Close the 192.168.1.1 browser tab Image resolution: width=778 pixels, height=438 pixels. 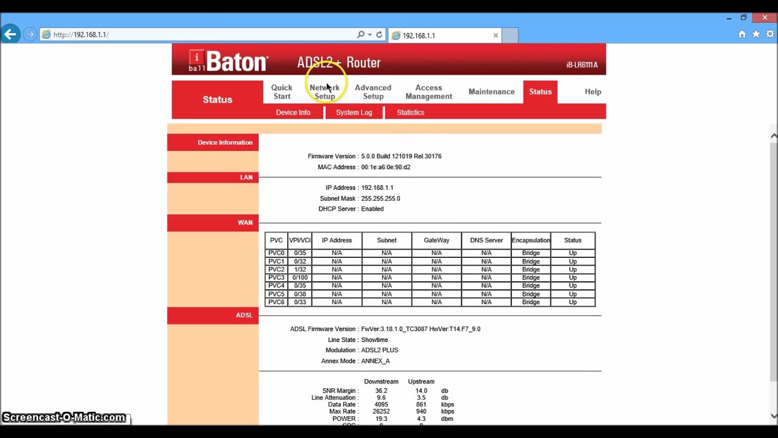495,35
